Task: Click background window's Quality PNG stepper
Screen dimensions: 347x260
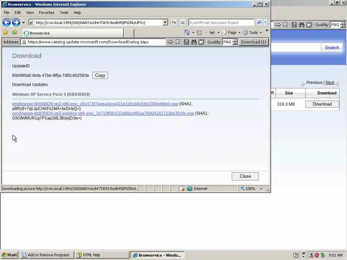Action: click(343, 25)
